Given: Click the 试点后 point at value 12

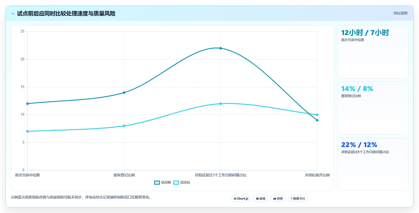Looking at the screenshot, I should [x=221, y=104].
